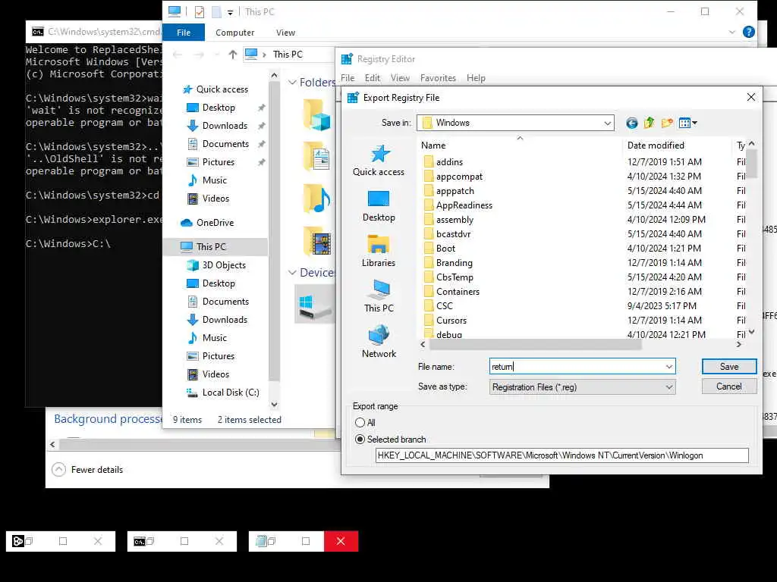Click the File Explorer sidebar vertical scrollbar
The height and width of the screenshot is (582, 777).
274,233
